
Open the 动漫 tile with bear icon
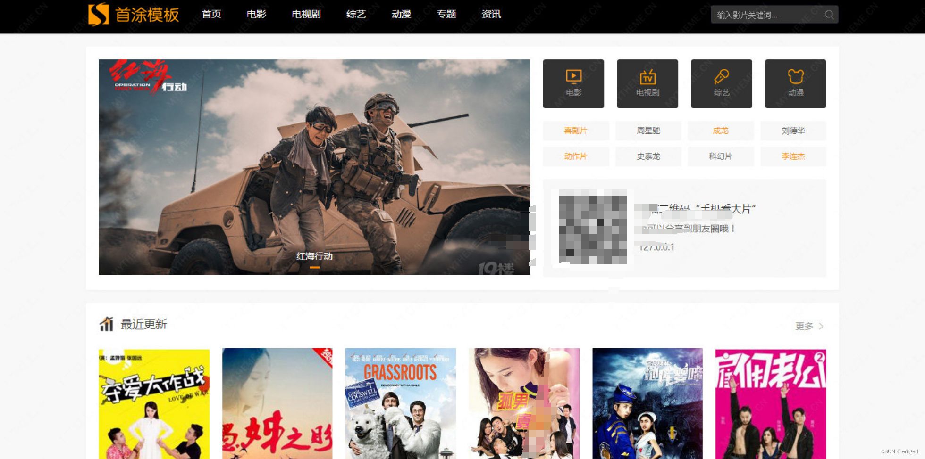(x=796, y=84)
